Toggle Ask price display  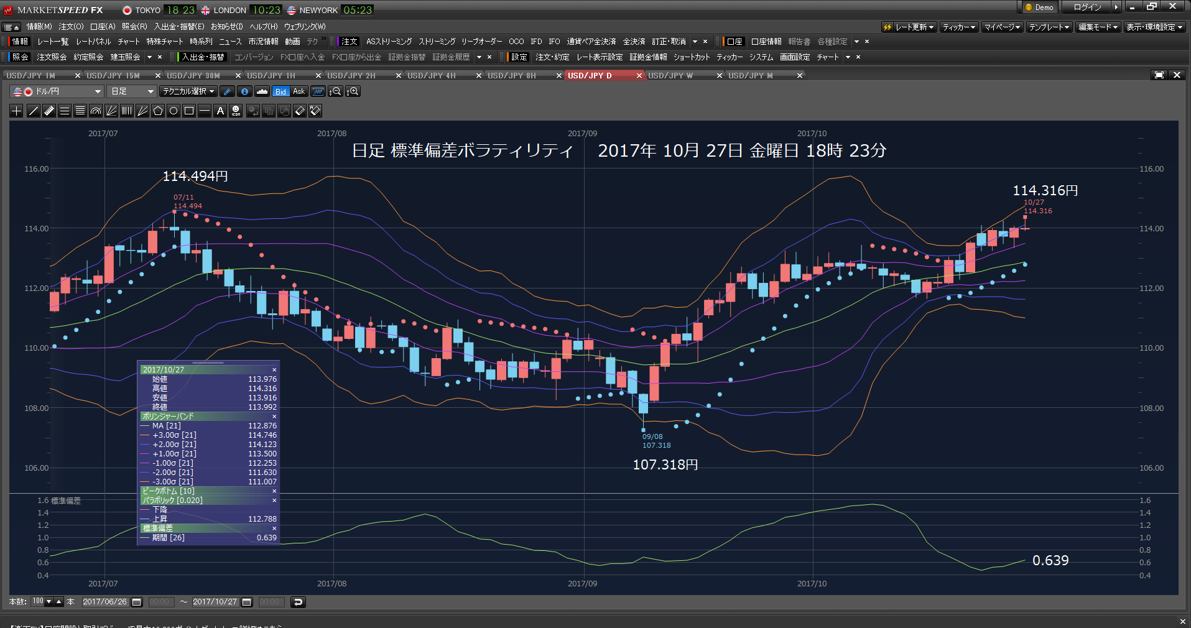pyautogui.click(x=299, y=91)
